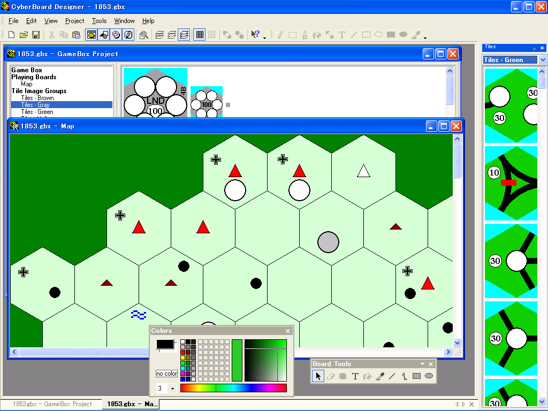Click the paint bucket tool in Board Tools

coord(367,376)
